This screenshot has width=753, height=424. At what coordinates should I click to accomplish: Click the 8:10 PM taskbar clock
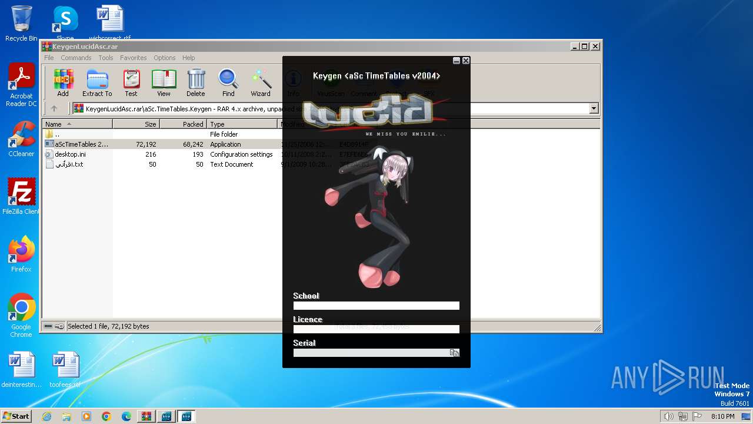click(722, 416)
